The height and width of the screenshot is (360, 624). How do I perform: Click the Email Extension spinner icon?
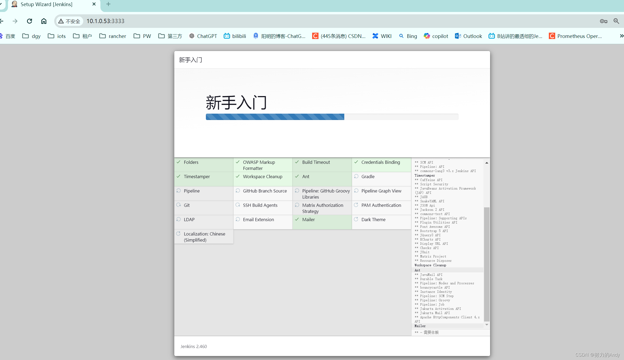[x=238, y=219]
